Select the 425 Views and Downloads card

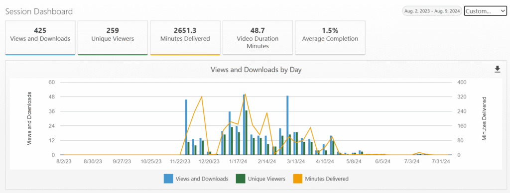(40, 38)
